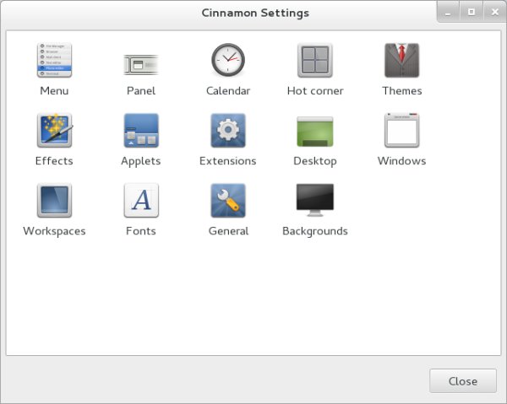
Task: Open the Fonts letter A icon
Action: point(141,201)
